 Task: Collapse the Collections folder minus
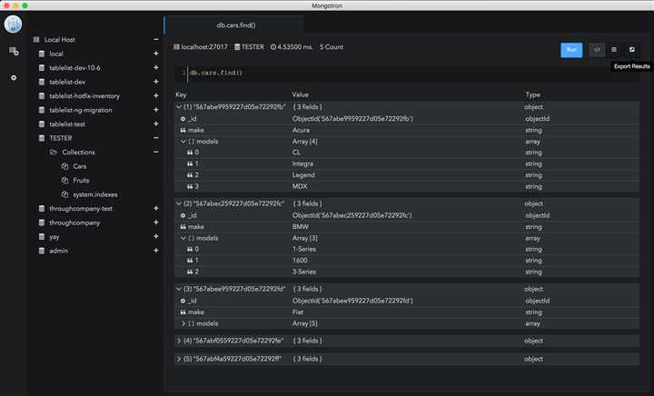pyautogui.click(x=156, y=152)
